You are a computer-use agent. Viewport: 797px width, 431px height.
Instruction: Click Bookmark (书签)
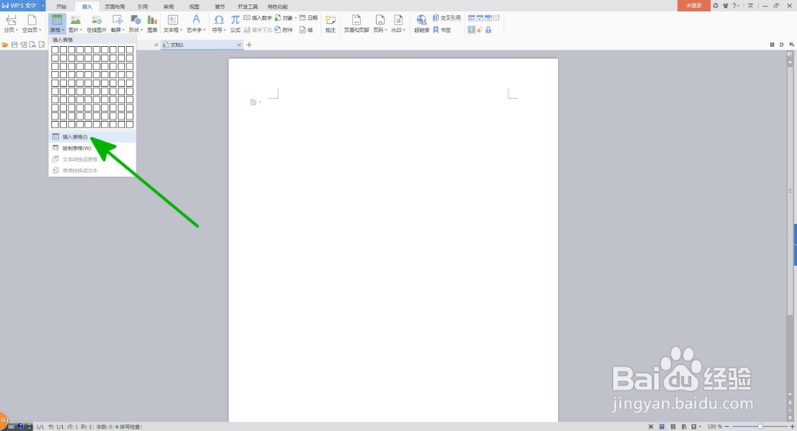click(x=442, y=30)
